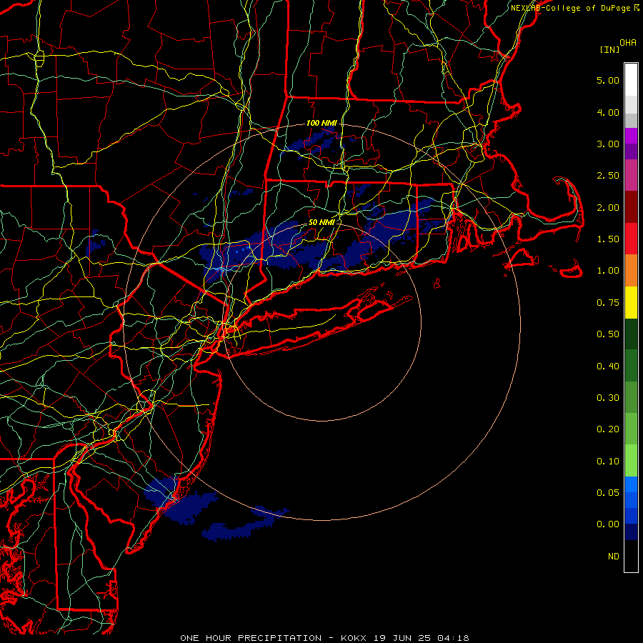
Task: Click the 0.75 legend value
Action: coord(608,303)
